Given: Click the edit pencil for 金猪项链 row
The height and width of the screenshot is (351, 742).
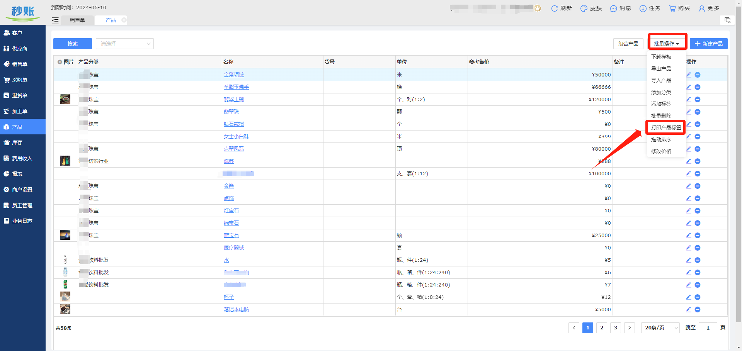Looking at the screenshot, I should pos(689,75).
